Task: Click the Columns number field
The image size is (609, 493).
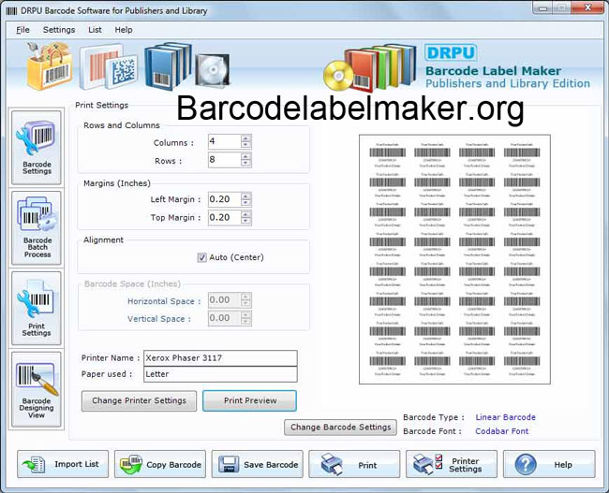Action: pyautogui.click(x=225, y=141)
